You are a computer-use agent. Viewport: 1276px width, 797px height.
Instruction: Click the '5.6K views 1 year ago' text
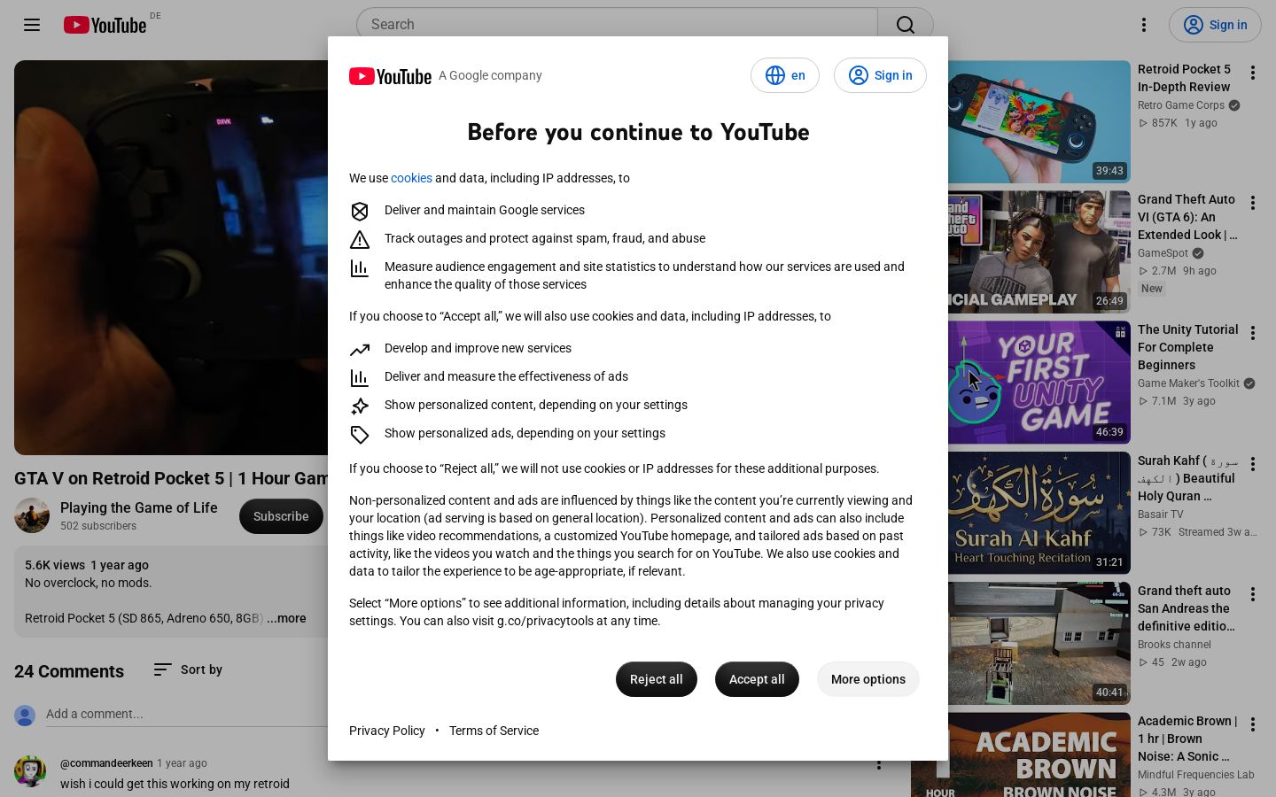click(87, 565)
